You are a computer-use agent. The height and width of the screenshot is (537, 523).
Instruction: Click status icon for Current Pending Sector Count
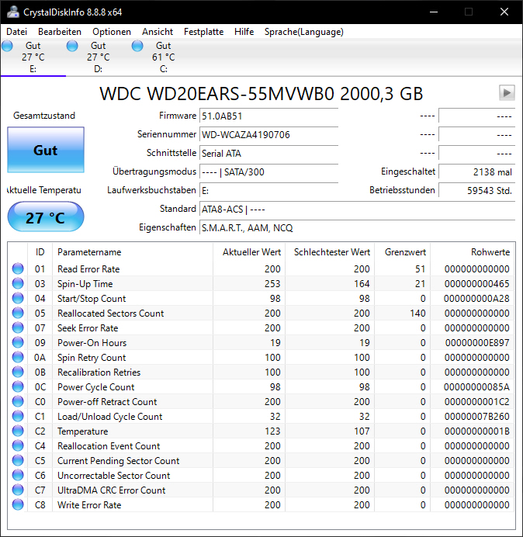(18, 460)
